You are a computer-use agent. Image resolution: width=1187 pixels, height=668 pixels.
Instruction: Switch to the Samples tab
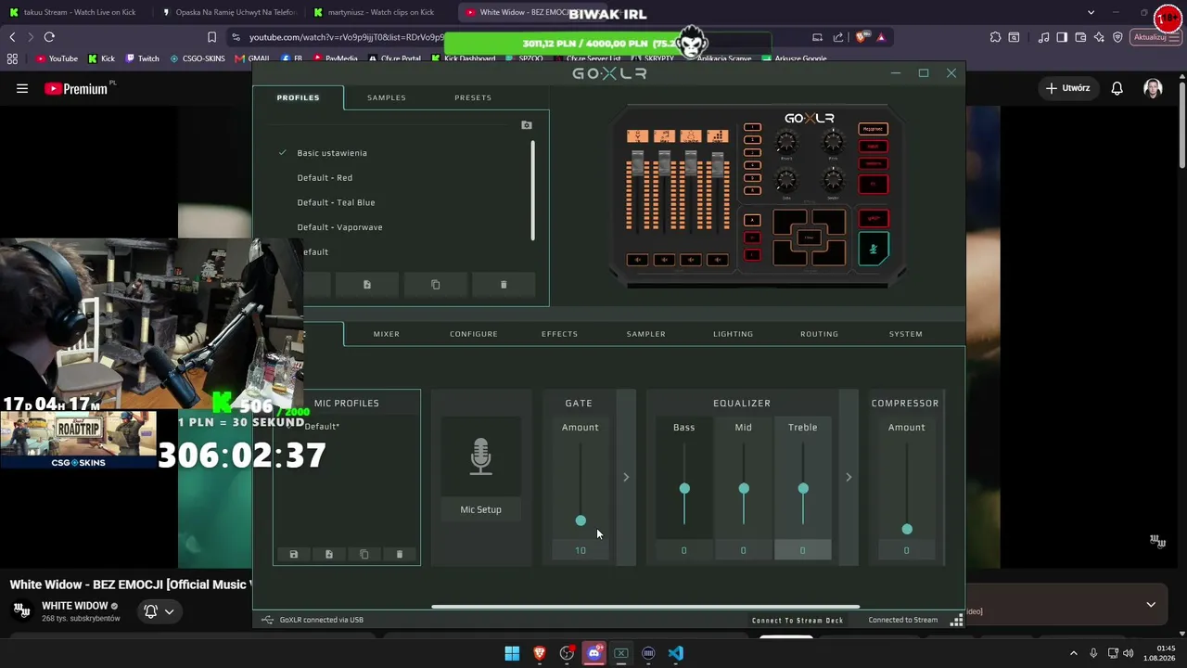pyautogui.click(x=387, y=97)
